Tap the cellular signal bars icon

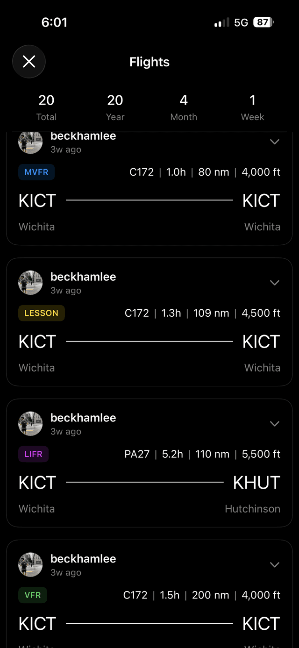click(x=221, y=22)
